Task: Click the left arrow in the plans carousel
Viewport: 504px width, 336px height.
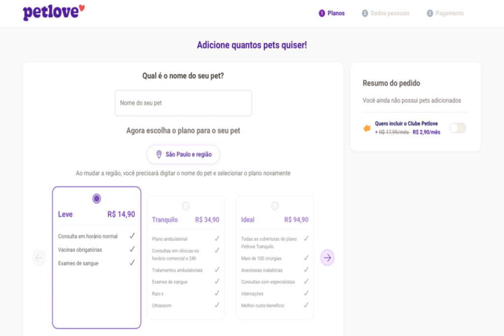Action: point(39,257)
